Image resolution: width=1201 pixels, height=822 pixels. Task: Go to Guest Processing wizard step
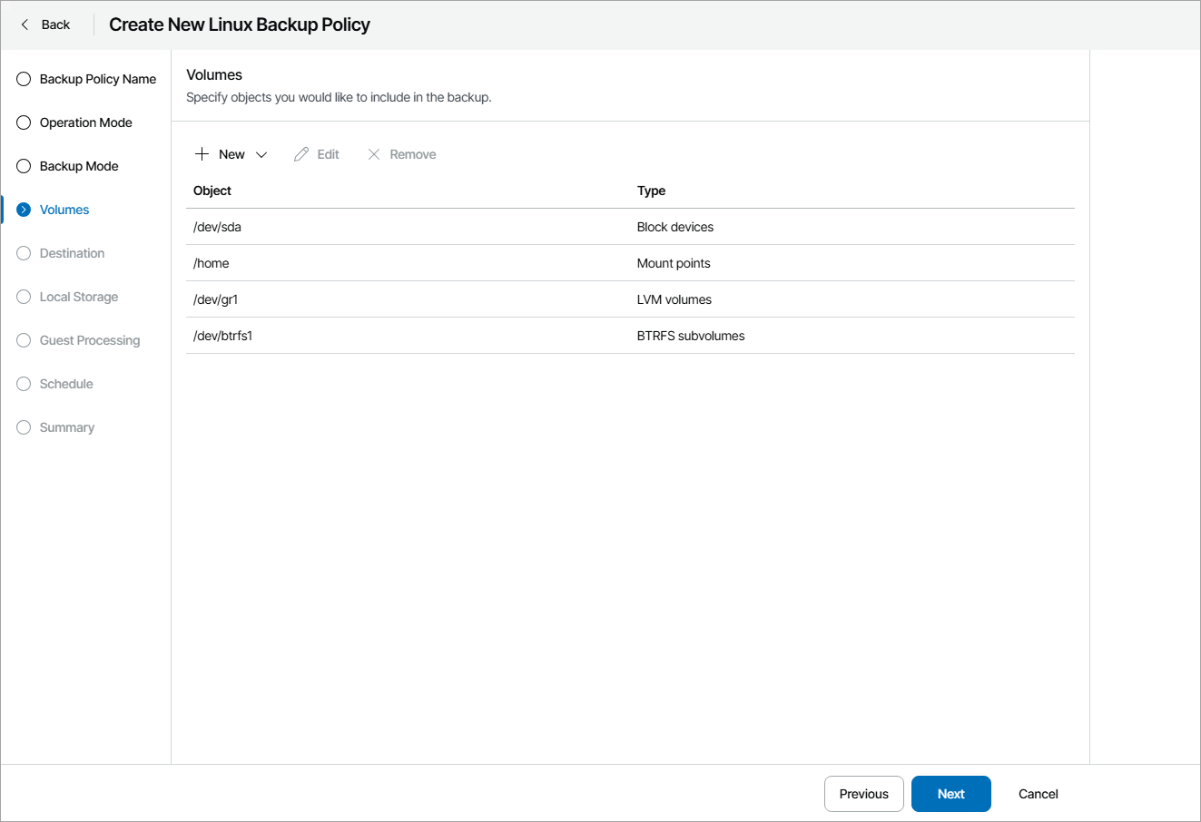[x=89, y=340]
